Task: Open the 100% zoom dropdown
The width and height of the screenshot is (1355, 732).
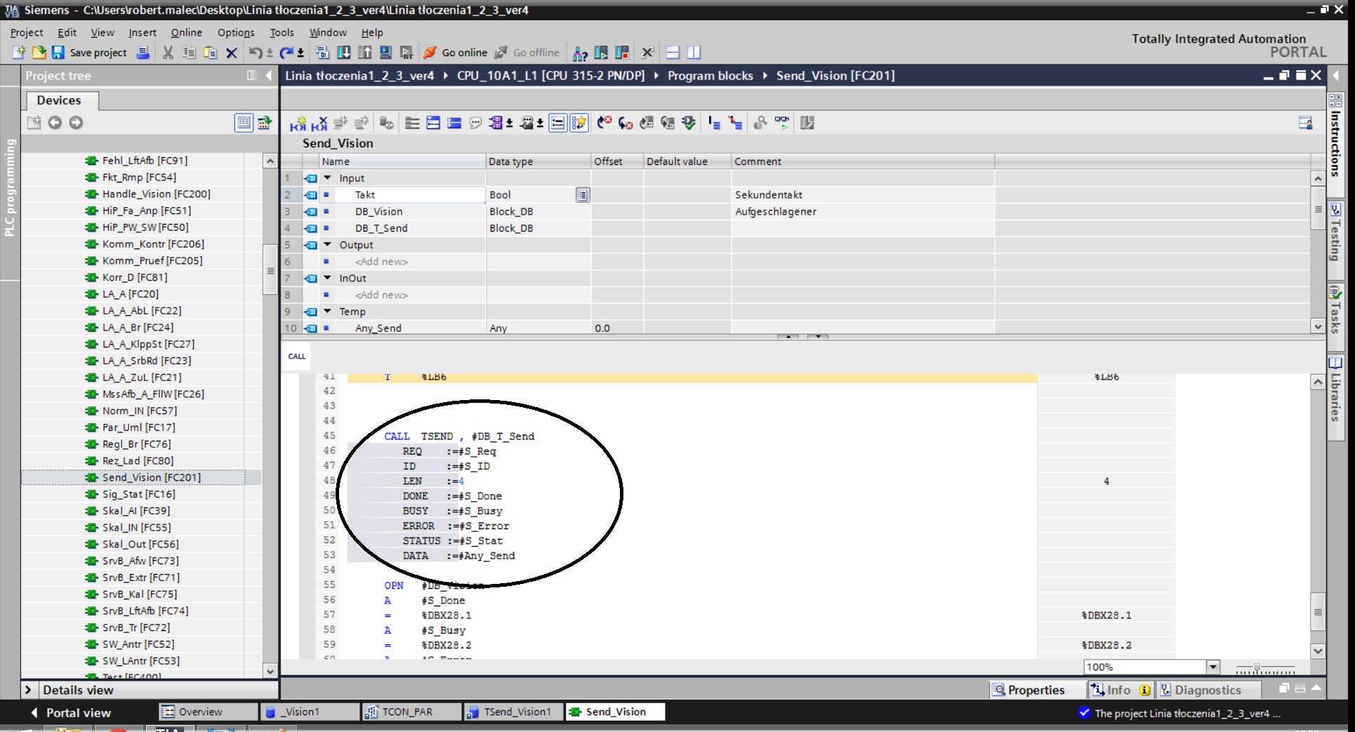Action: [x=1212, y=667]
